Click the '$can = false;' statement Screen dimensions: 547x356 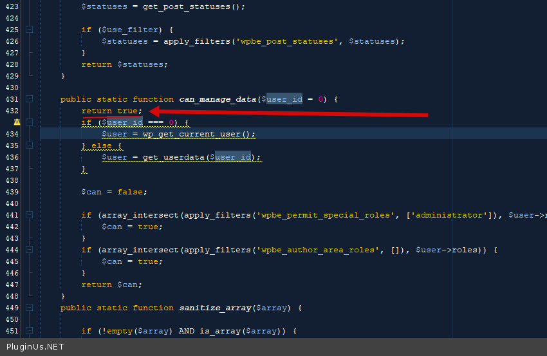tap(114, 192)
